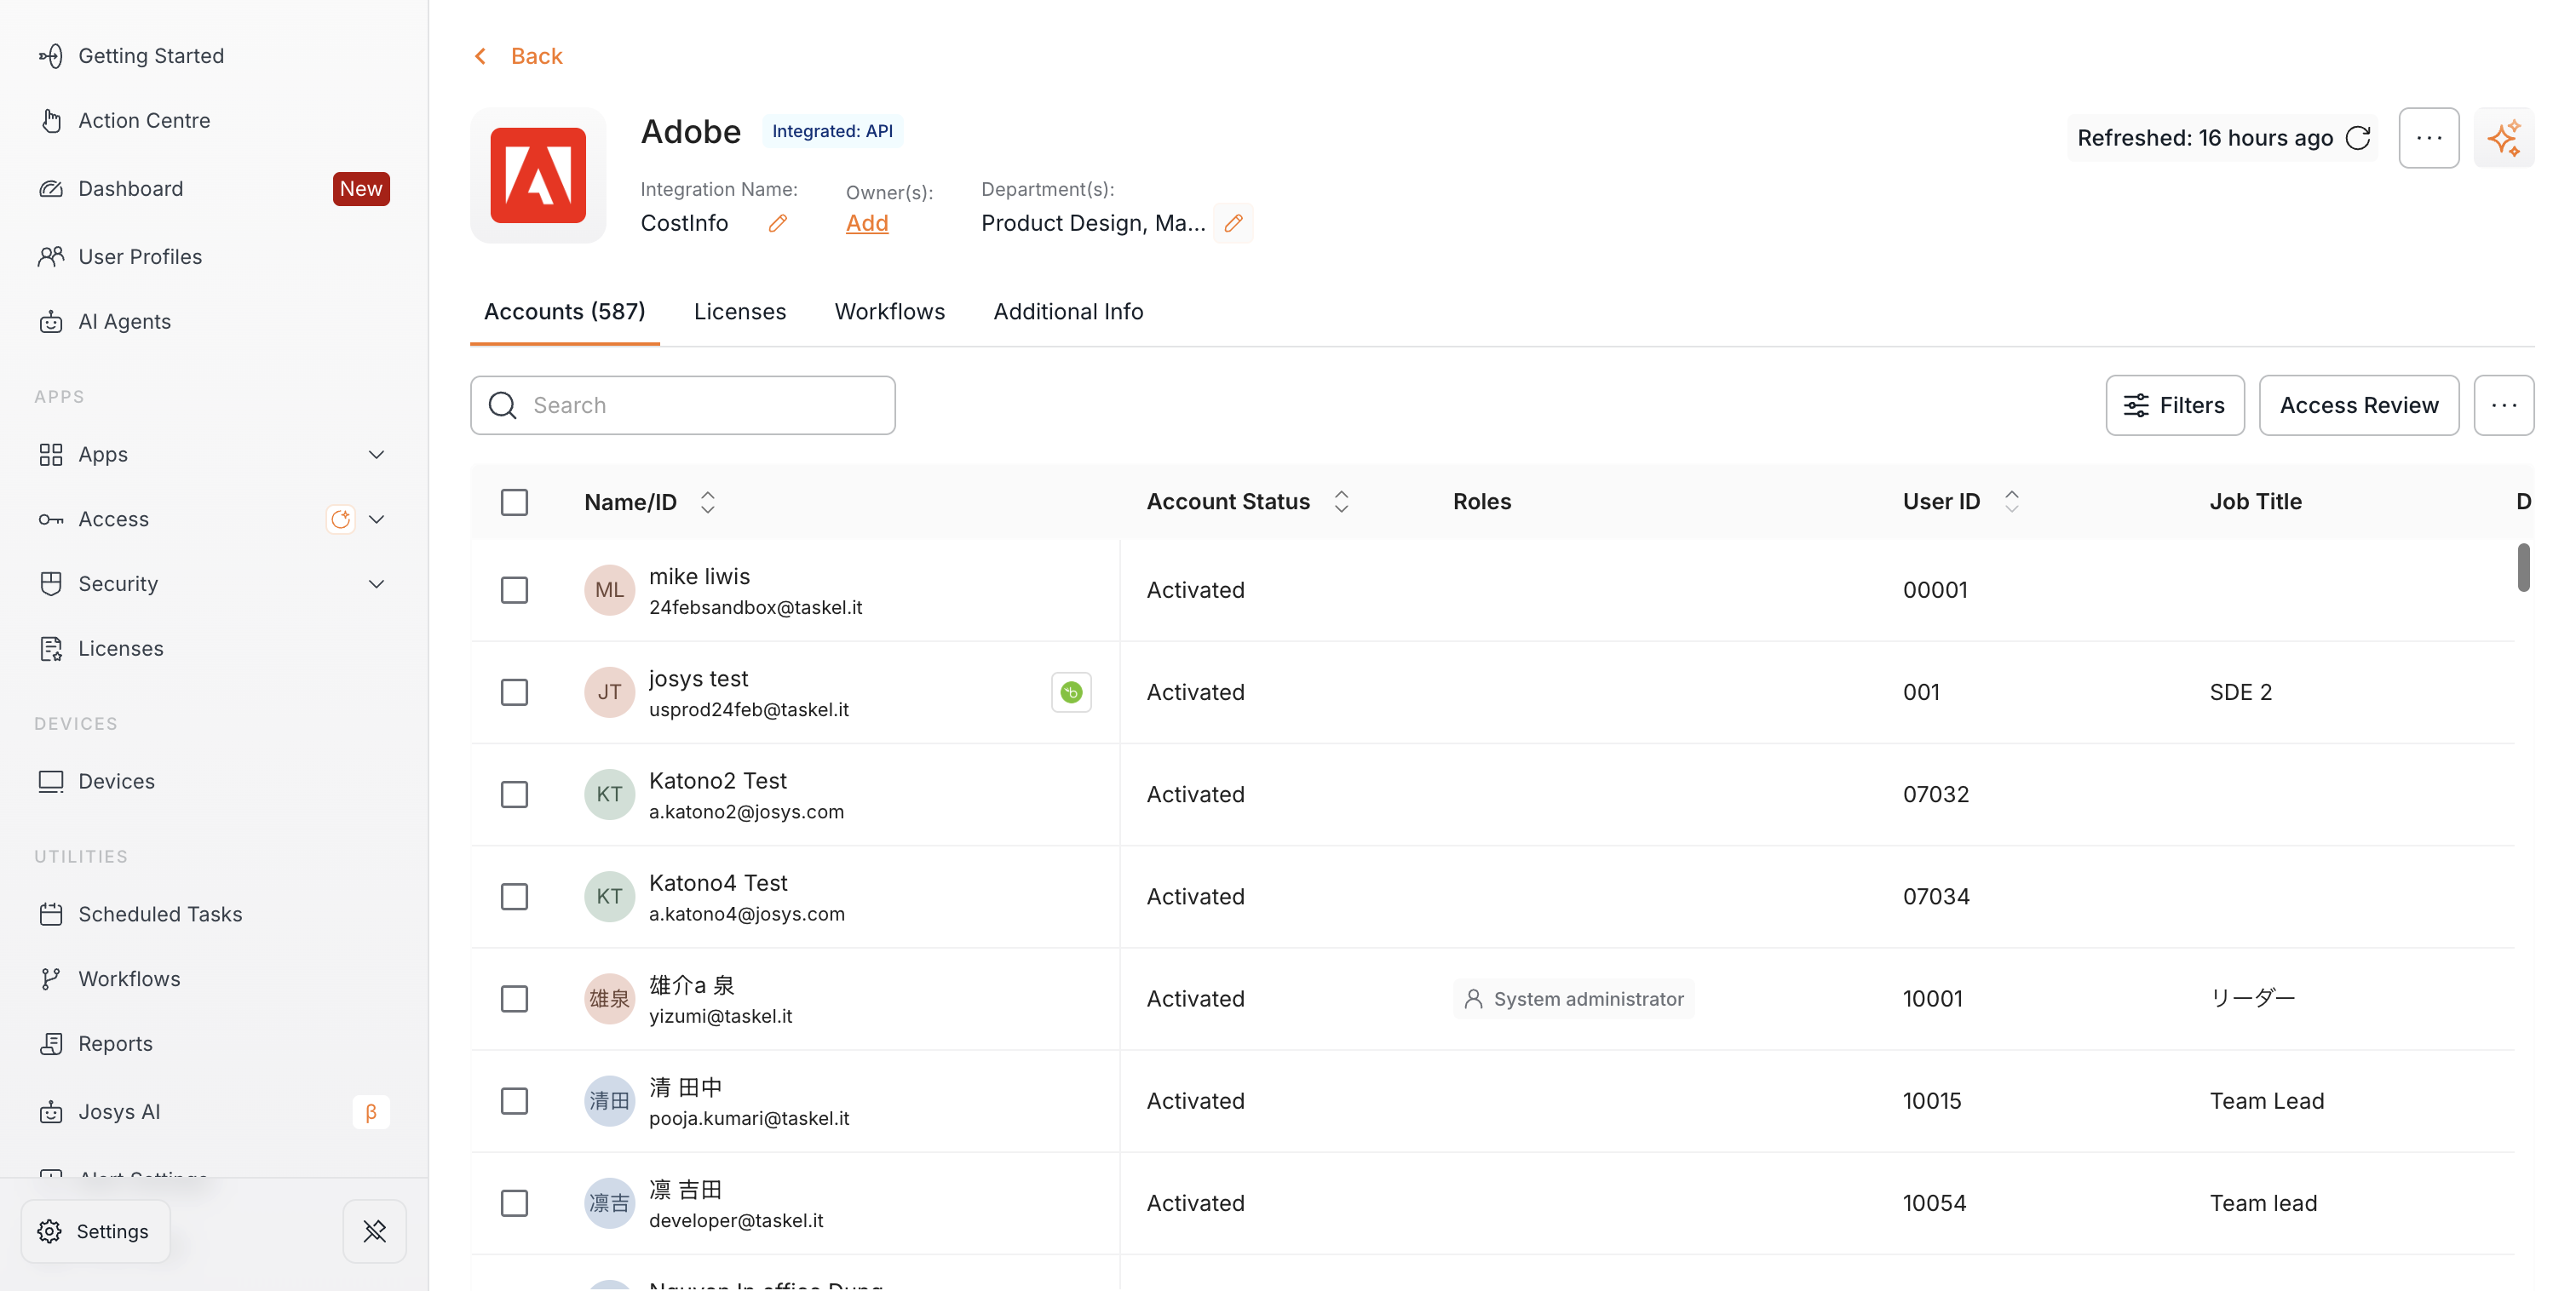Sort the table by User ID
2576x1291 pixels.
pos(2012,502)
